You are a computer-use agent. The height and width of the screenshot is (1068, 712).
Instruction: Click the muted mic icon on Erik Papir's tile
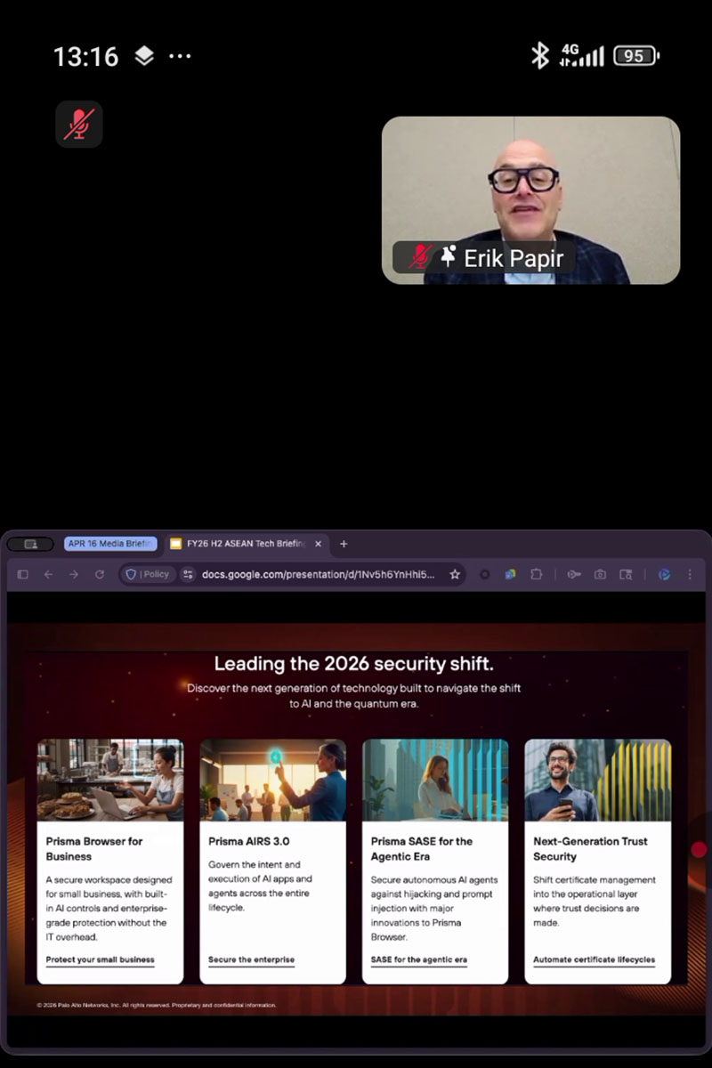(420, 257)
